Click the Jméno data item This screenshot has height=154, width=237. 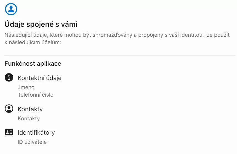26,87
